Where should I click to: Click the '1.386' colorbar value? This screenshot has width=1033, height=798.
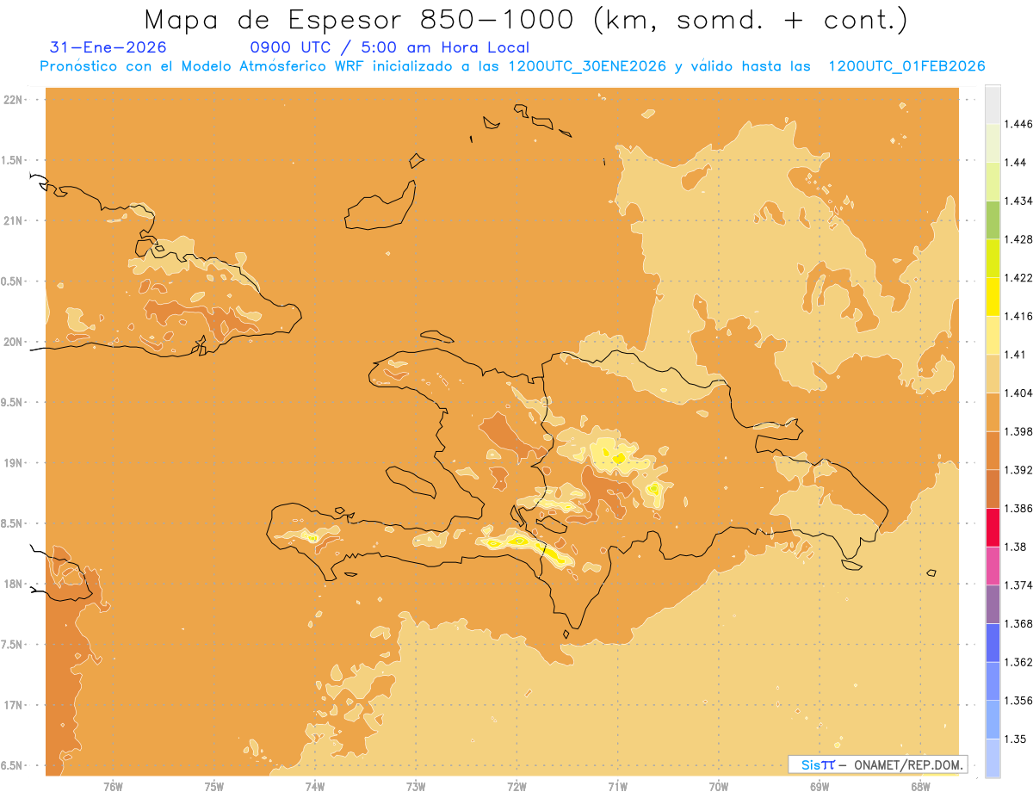point(1018,509)
